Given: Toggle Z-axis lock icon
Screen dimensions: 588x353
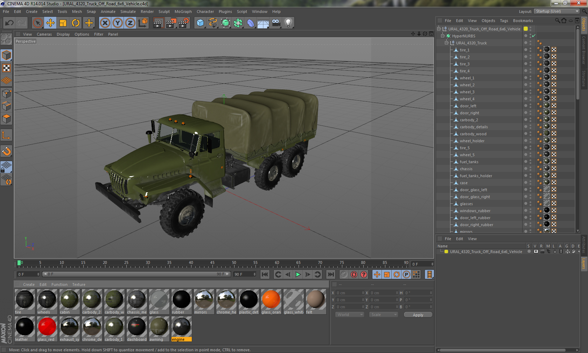Looking at the screenshot, I should point(130,23).
